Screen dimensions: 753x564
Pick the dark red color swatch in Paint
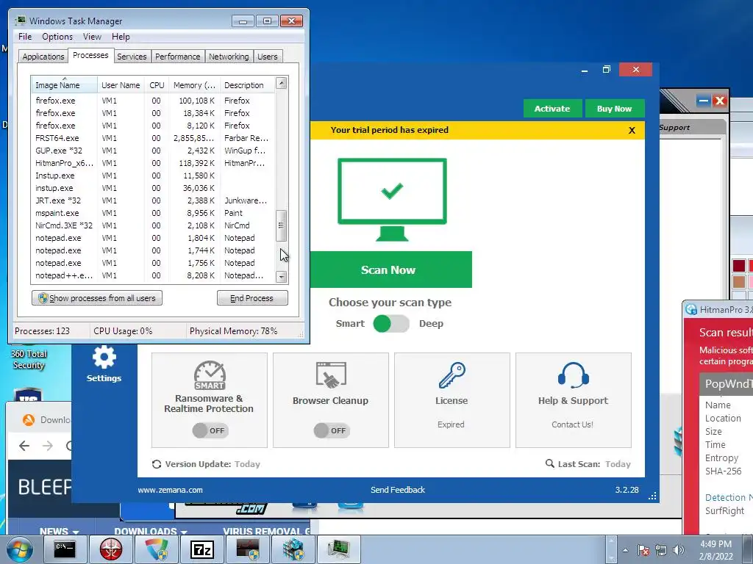pyautogui.click(x=738, y=266)
